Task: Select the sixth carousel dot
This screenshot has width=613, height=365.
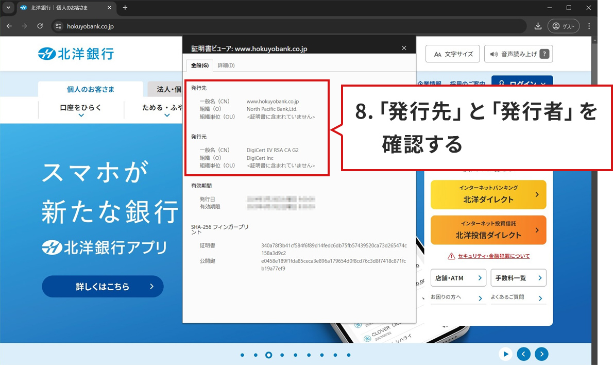Action: coord(309,355)
